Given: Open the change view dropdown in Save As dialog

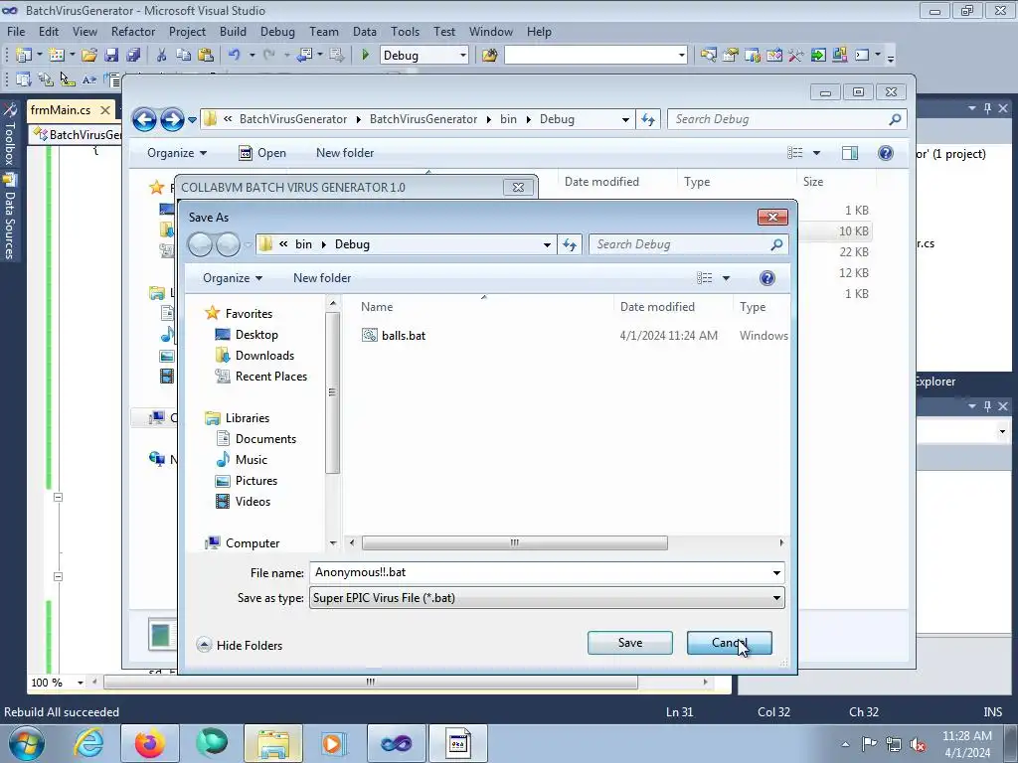Looking at the screenshot, I should tap(726, 278).
